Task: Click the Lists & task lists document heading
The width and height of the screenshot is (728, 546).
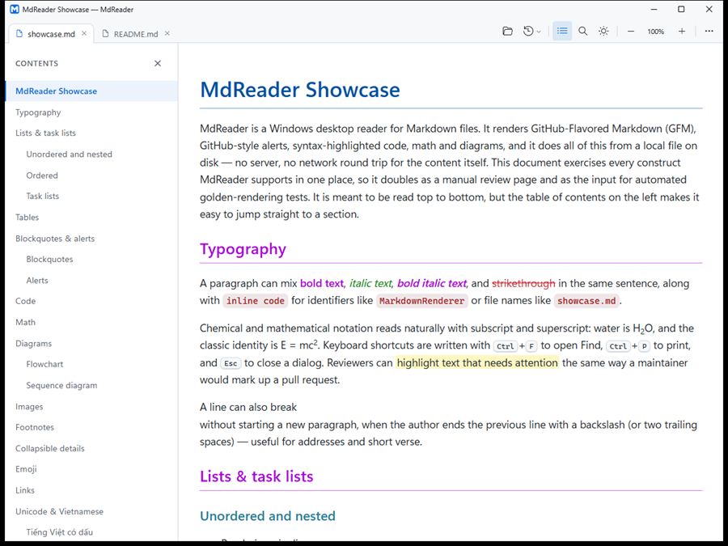Action: [x=256, y=476]
